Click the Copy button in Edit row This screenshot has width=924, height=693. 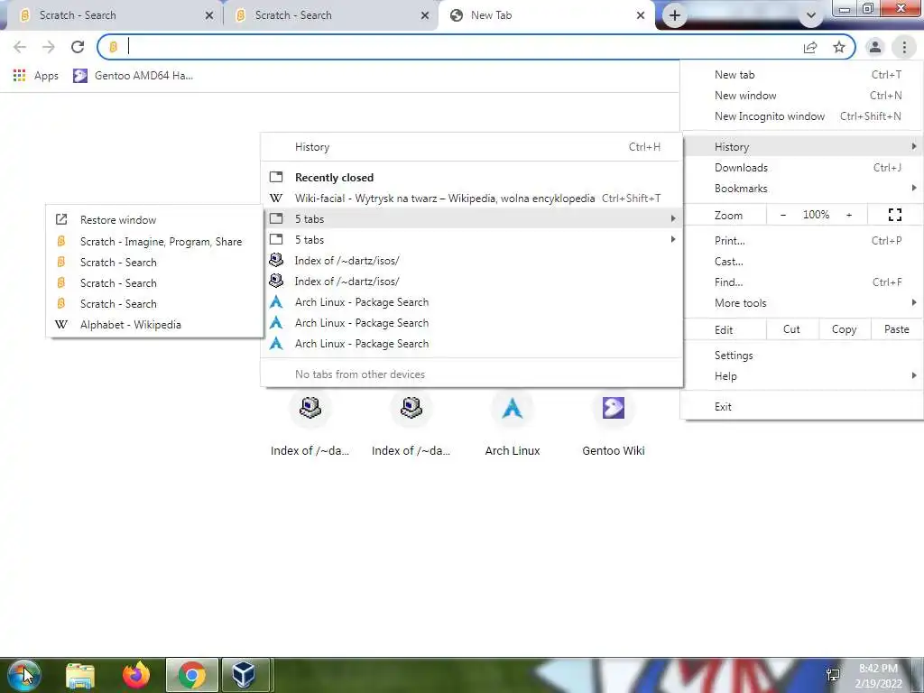[844, 329]
